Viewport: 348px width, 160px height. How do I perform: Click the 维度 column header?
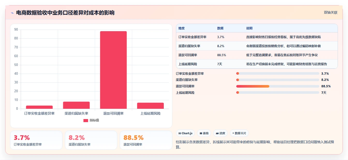tap(182, 28)
